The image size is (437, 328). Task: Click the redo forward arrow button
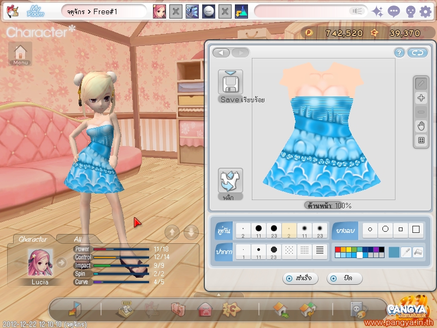click(x=240, y=52)
